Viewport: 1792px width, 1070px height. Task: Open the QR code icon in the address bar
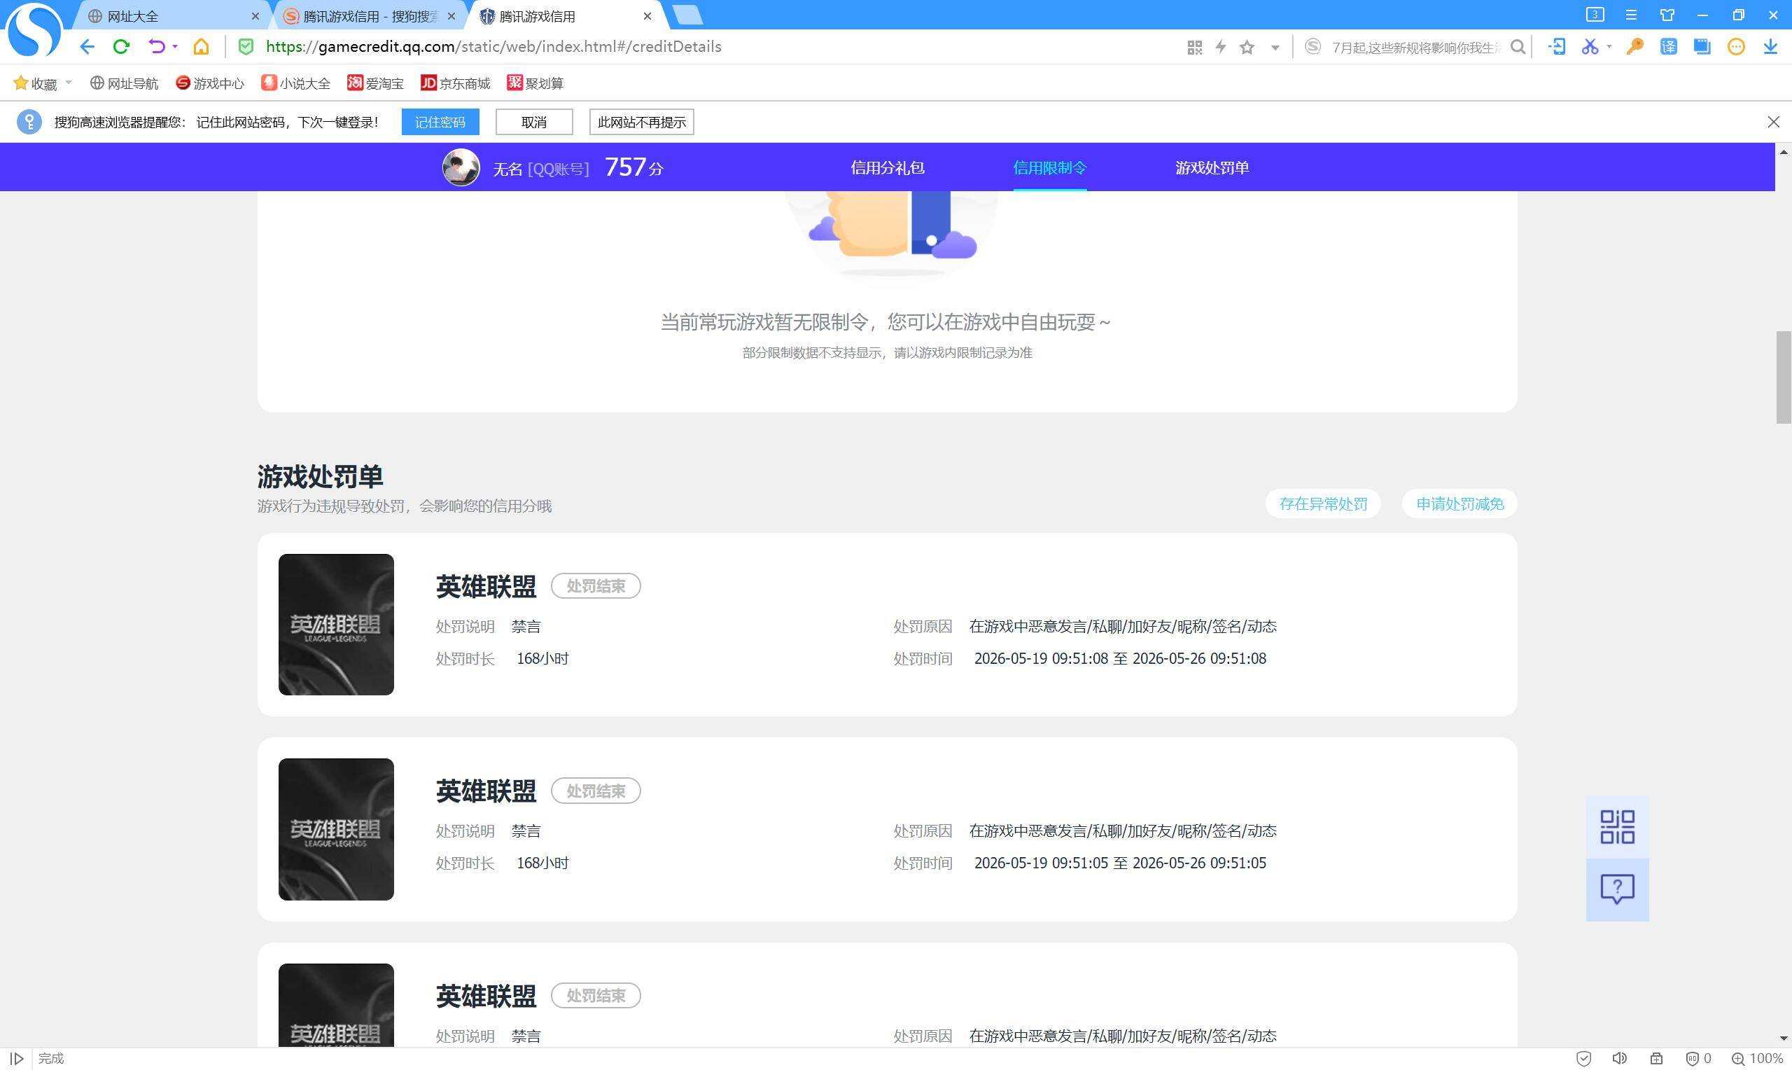[1195, 48]
